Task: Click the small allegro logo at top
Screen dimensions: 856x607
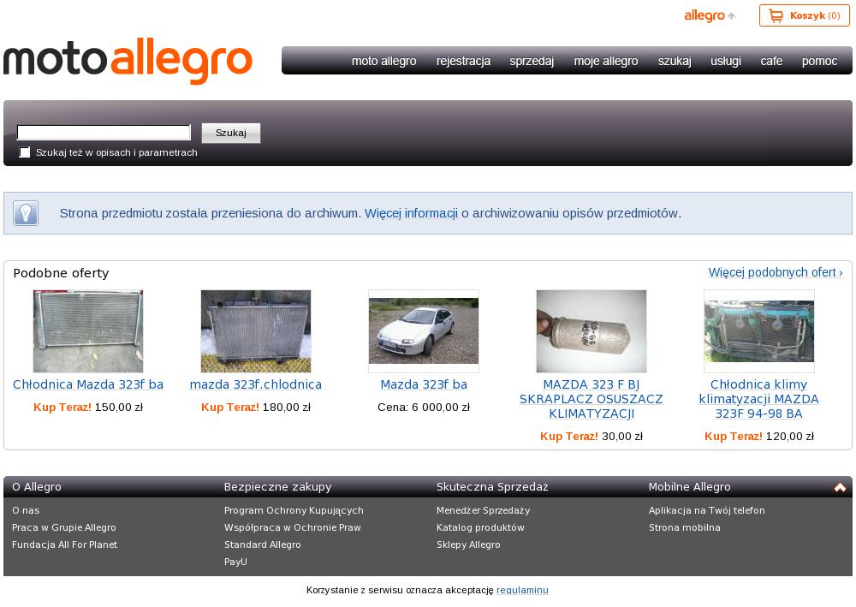Action: point(709,15)
